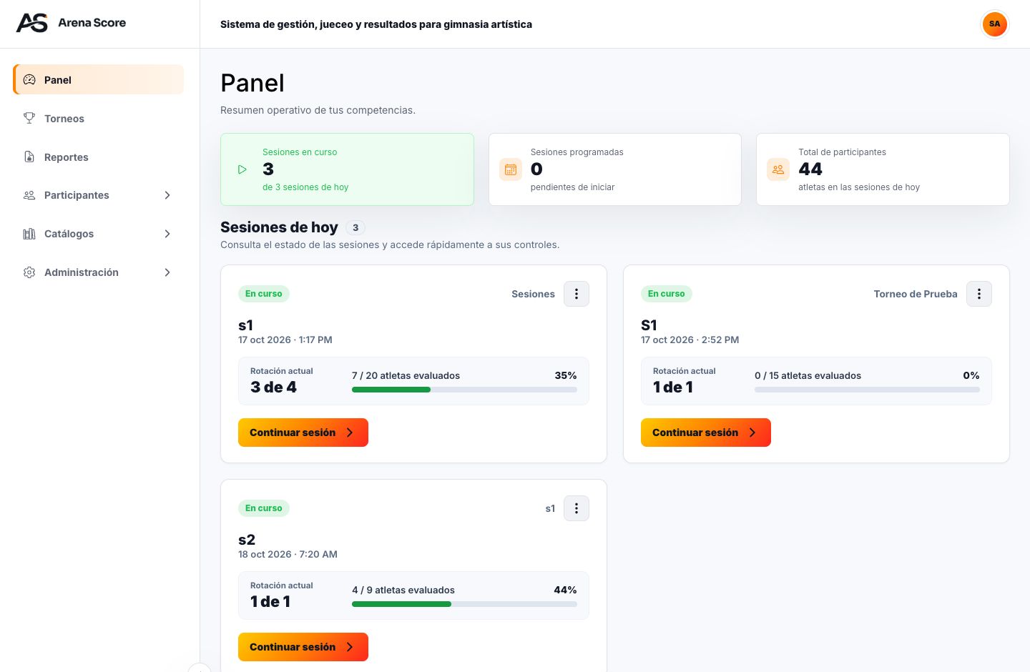This screenshot has width=1030, height=672.
Task: Expand the Catálogos submenu chevron
Action: [167, 234]
